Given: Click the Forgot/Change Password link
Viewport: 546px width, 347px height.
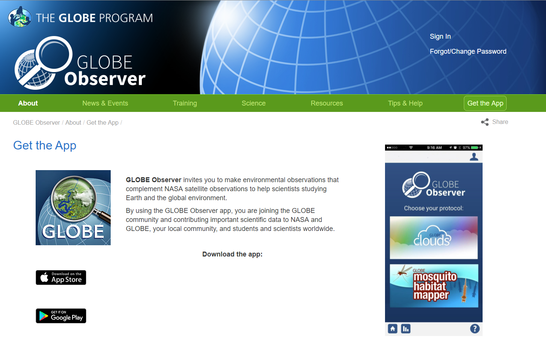Looking at the screenshot, I should 468,51.
